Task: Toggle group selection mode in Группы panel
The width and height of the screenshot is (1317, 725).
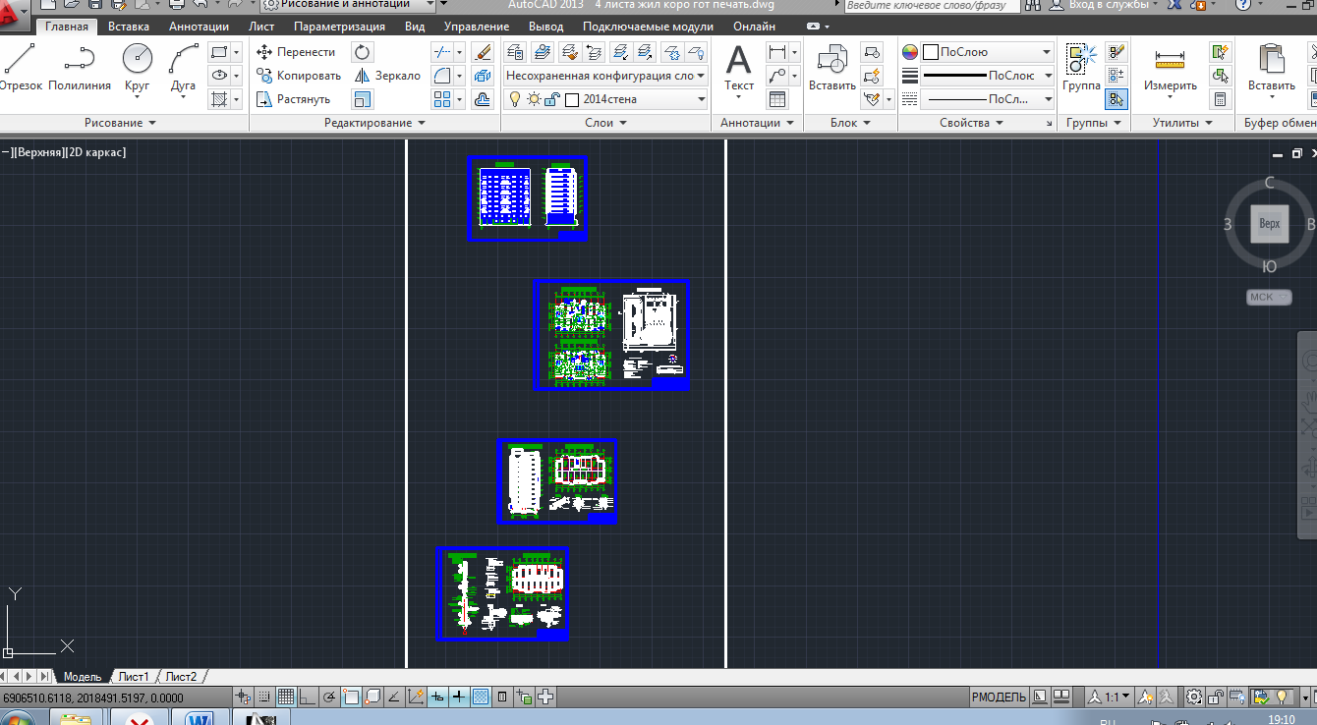Action: [x=1116, y=99]
